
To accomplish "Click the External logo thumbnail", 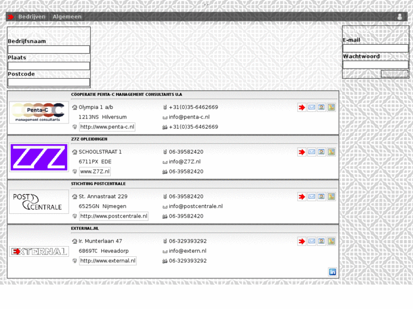I will pos(39,251).
